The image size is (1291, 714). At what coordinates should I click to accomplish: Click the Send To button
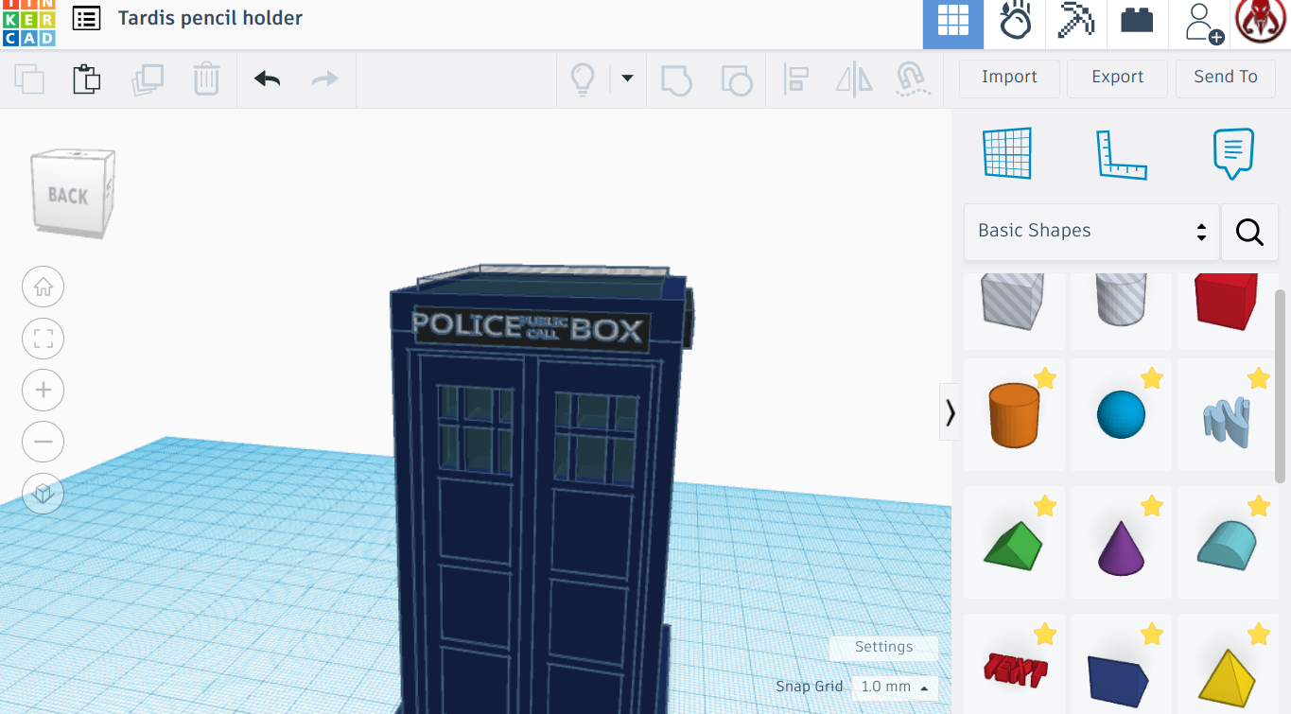[x=1225, y=78]
